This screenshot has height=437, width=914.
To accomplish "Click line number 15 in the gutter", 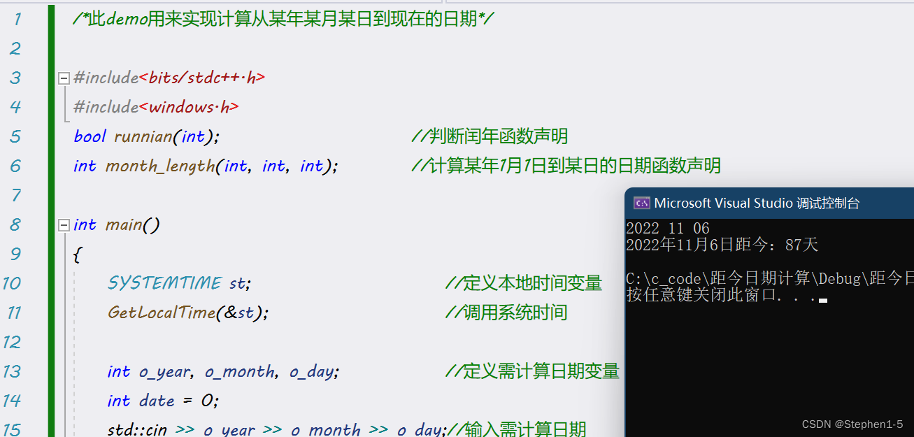I will (x=15, y=429).
